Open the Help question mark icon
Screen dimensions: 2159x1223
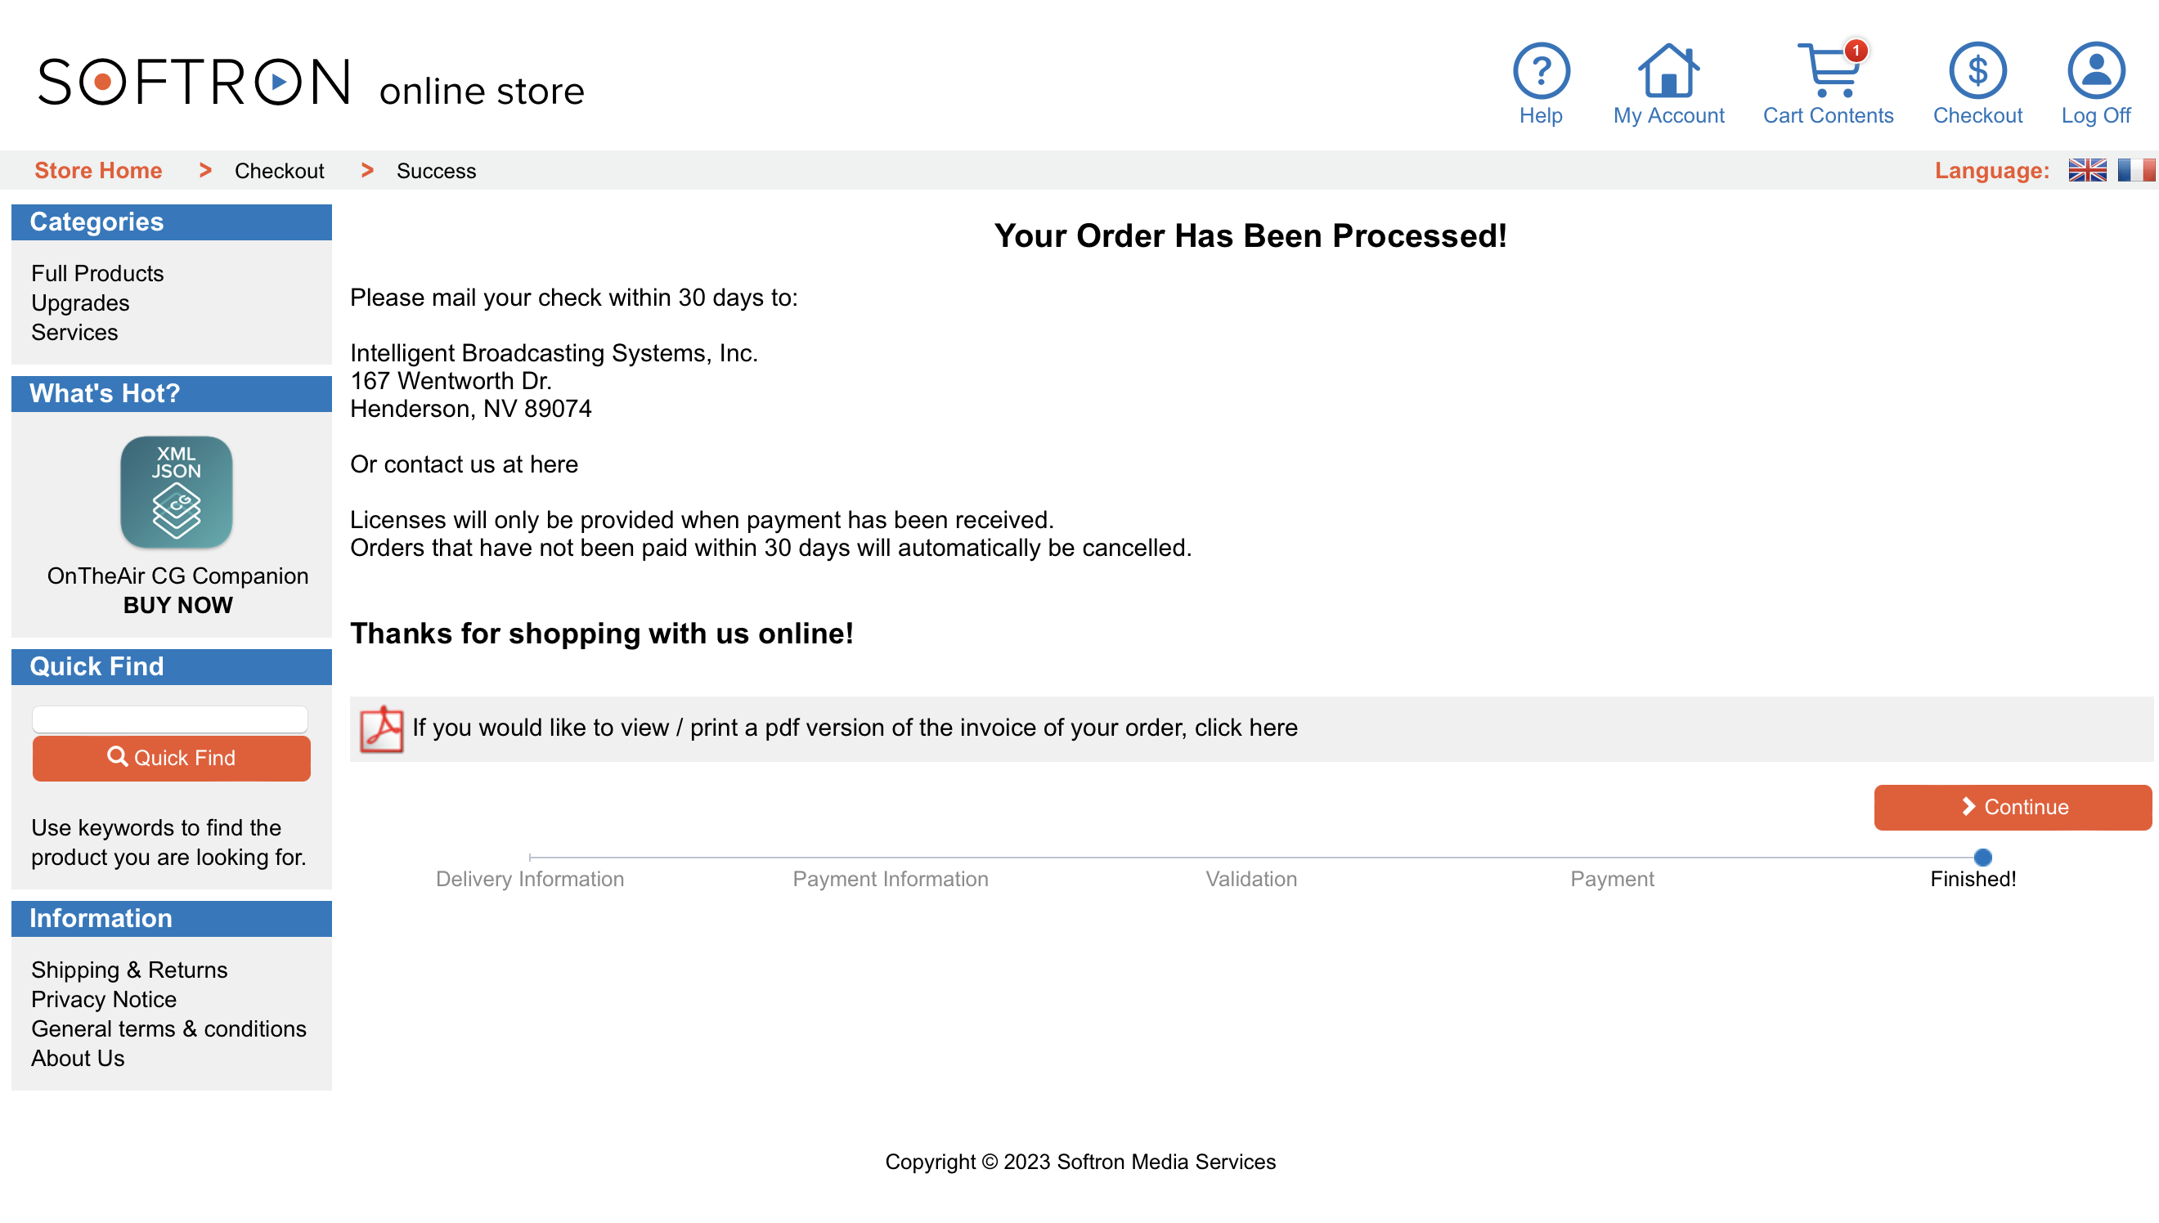(x=1541, y=71)
